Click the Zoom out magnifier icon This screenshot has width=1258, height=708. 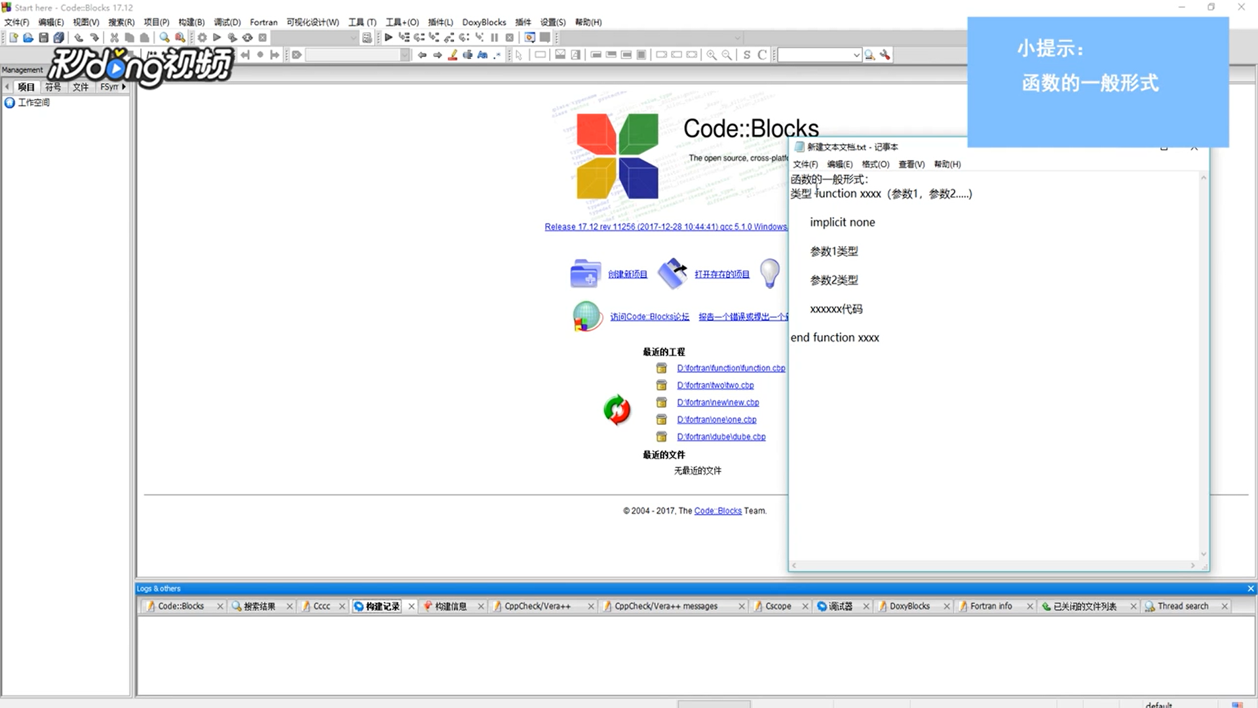point(727,55)
